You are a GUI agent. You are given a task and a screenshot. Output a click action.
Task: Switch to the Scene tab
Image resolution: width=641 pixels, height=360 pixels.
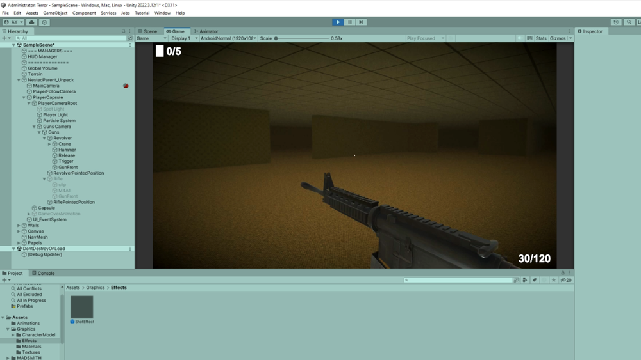coord(147,31)
